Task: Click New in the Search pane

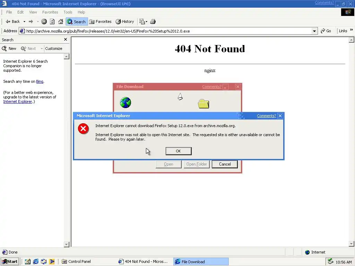Action: [x=9, y=48]
